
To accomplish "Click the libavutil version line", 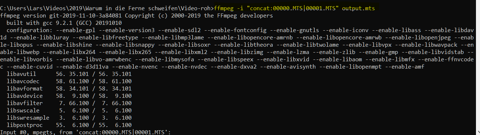I will (69, 74).
